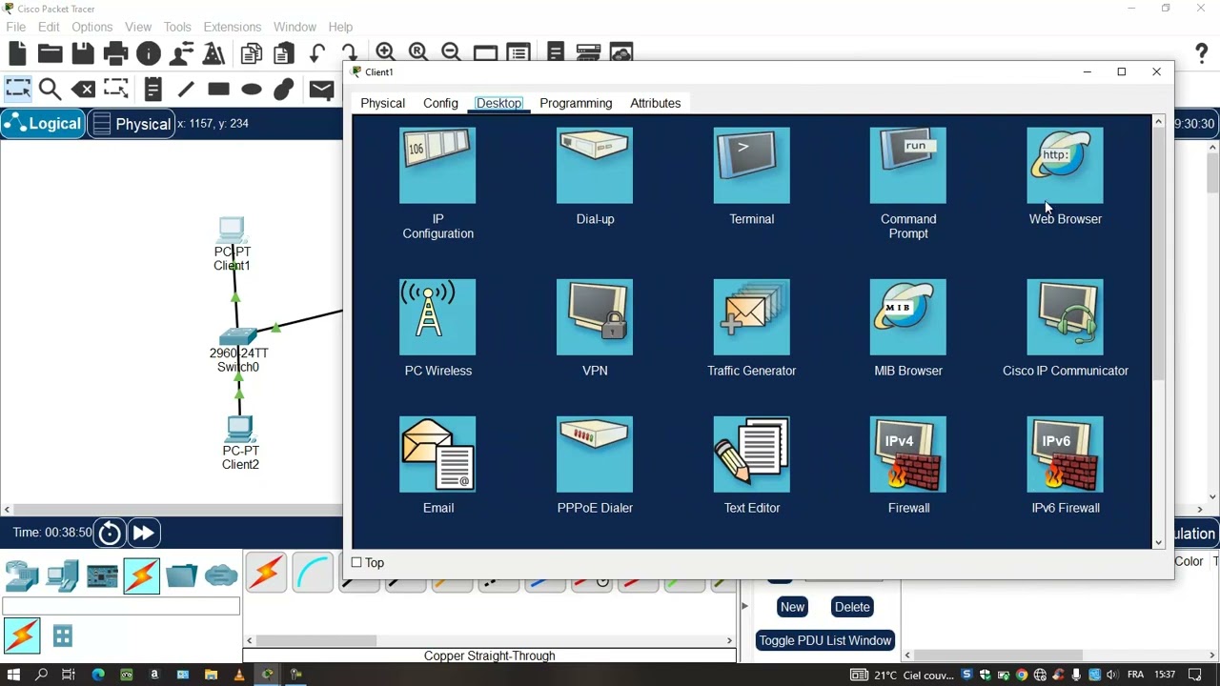Click the New PDU button

pos(792,607)
